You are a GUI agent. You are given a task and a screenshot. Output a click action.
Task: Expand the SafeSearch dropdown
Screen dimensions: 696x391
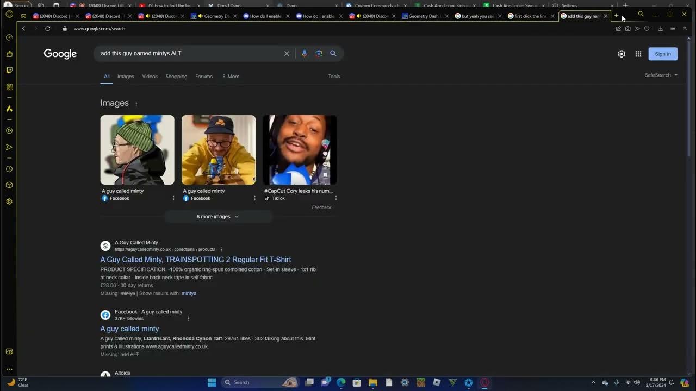tap(661, 75)
